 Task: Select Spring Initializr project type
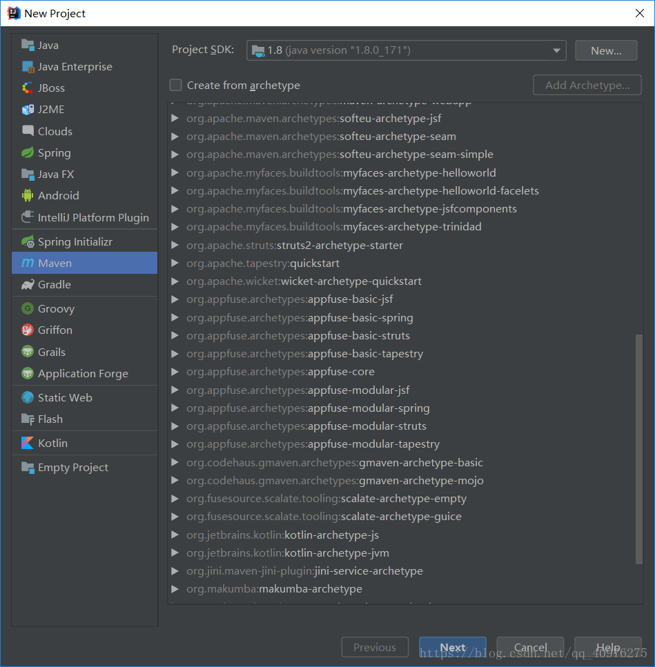[85, 241]
